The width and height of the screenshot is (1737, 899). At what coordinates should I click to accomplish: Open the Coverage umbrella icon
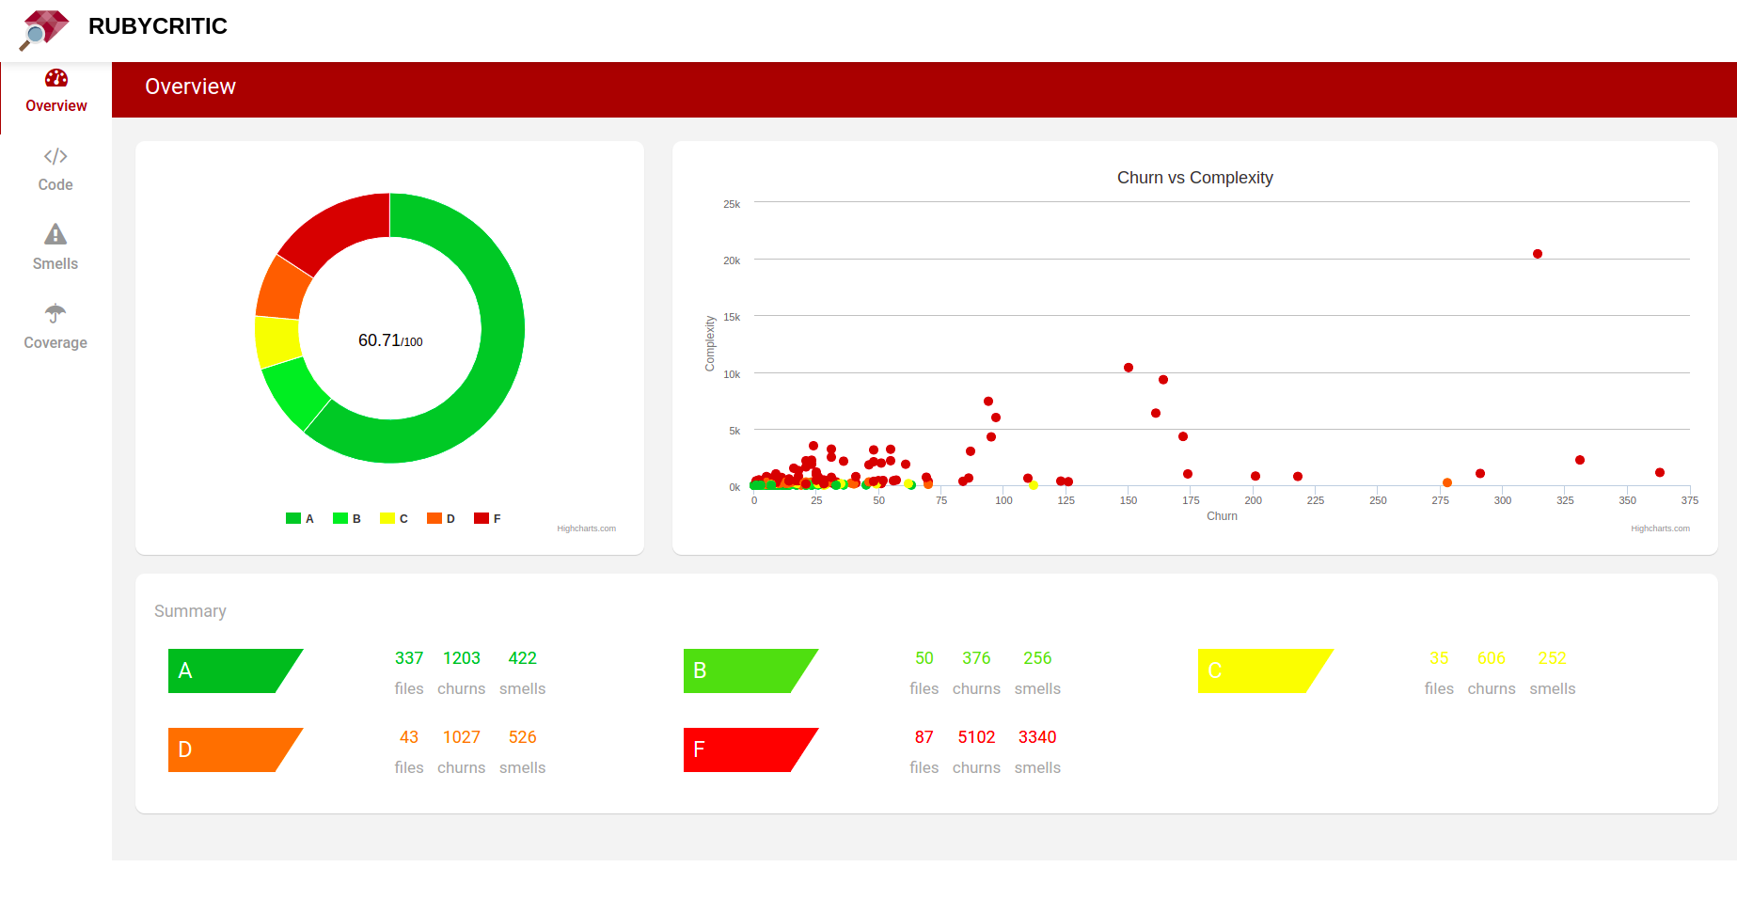point(55,313)
